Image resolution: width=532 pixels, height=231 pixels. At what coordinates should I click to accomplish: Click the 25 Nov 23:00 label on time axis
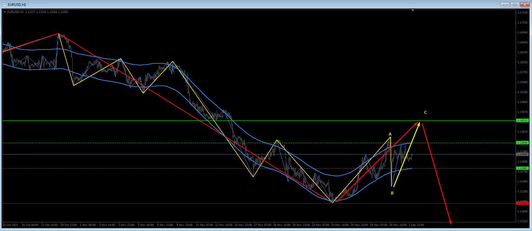[359, 225]
